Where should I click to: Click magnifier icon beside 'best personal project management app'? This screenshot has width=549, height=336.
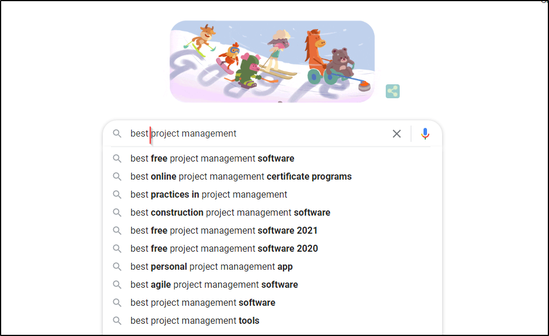(117, 266)
